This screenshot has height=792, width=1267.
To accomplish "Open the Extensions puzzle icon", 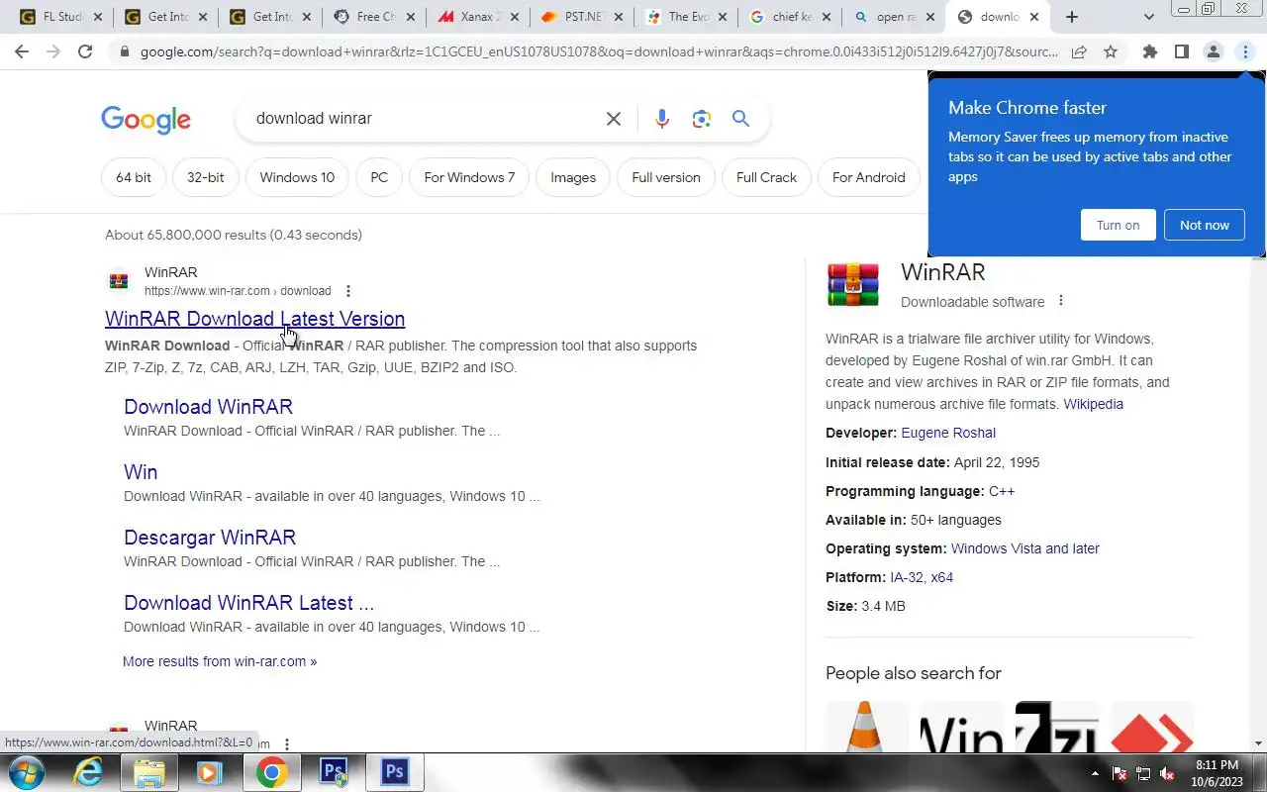I will coord(1149,51).
